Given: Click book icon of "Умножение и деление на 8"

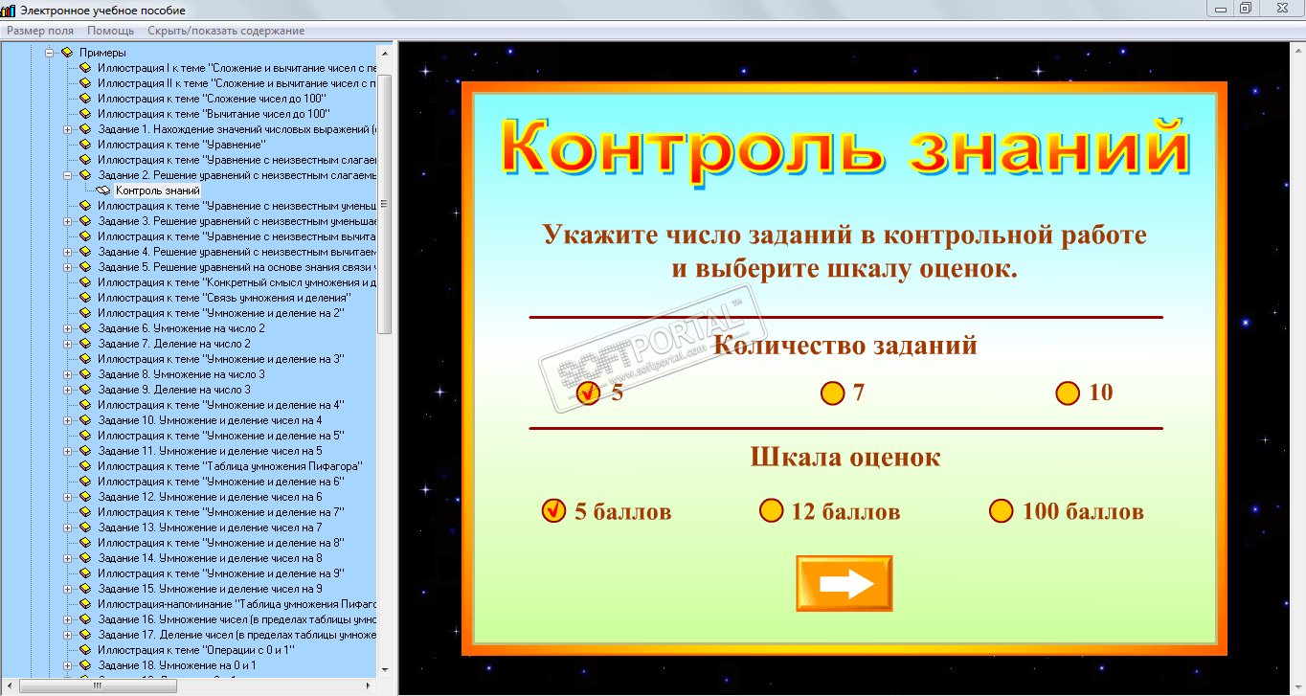Looking at the screenshot, I should [x=85, y=543].
